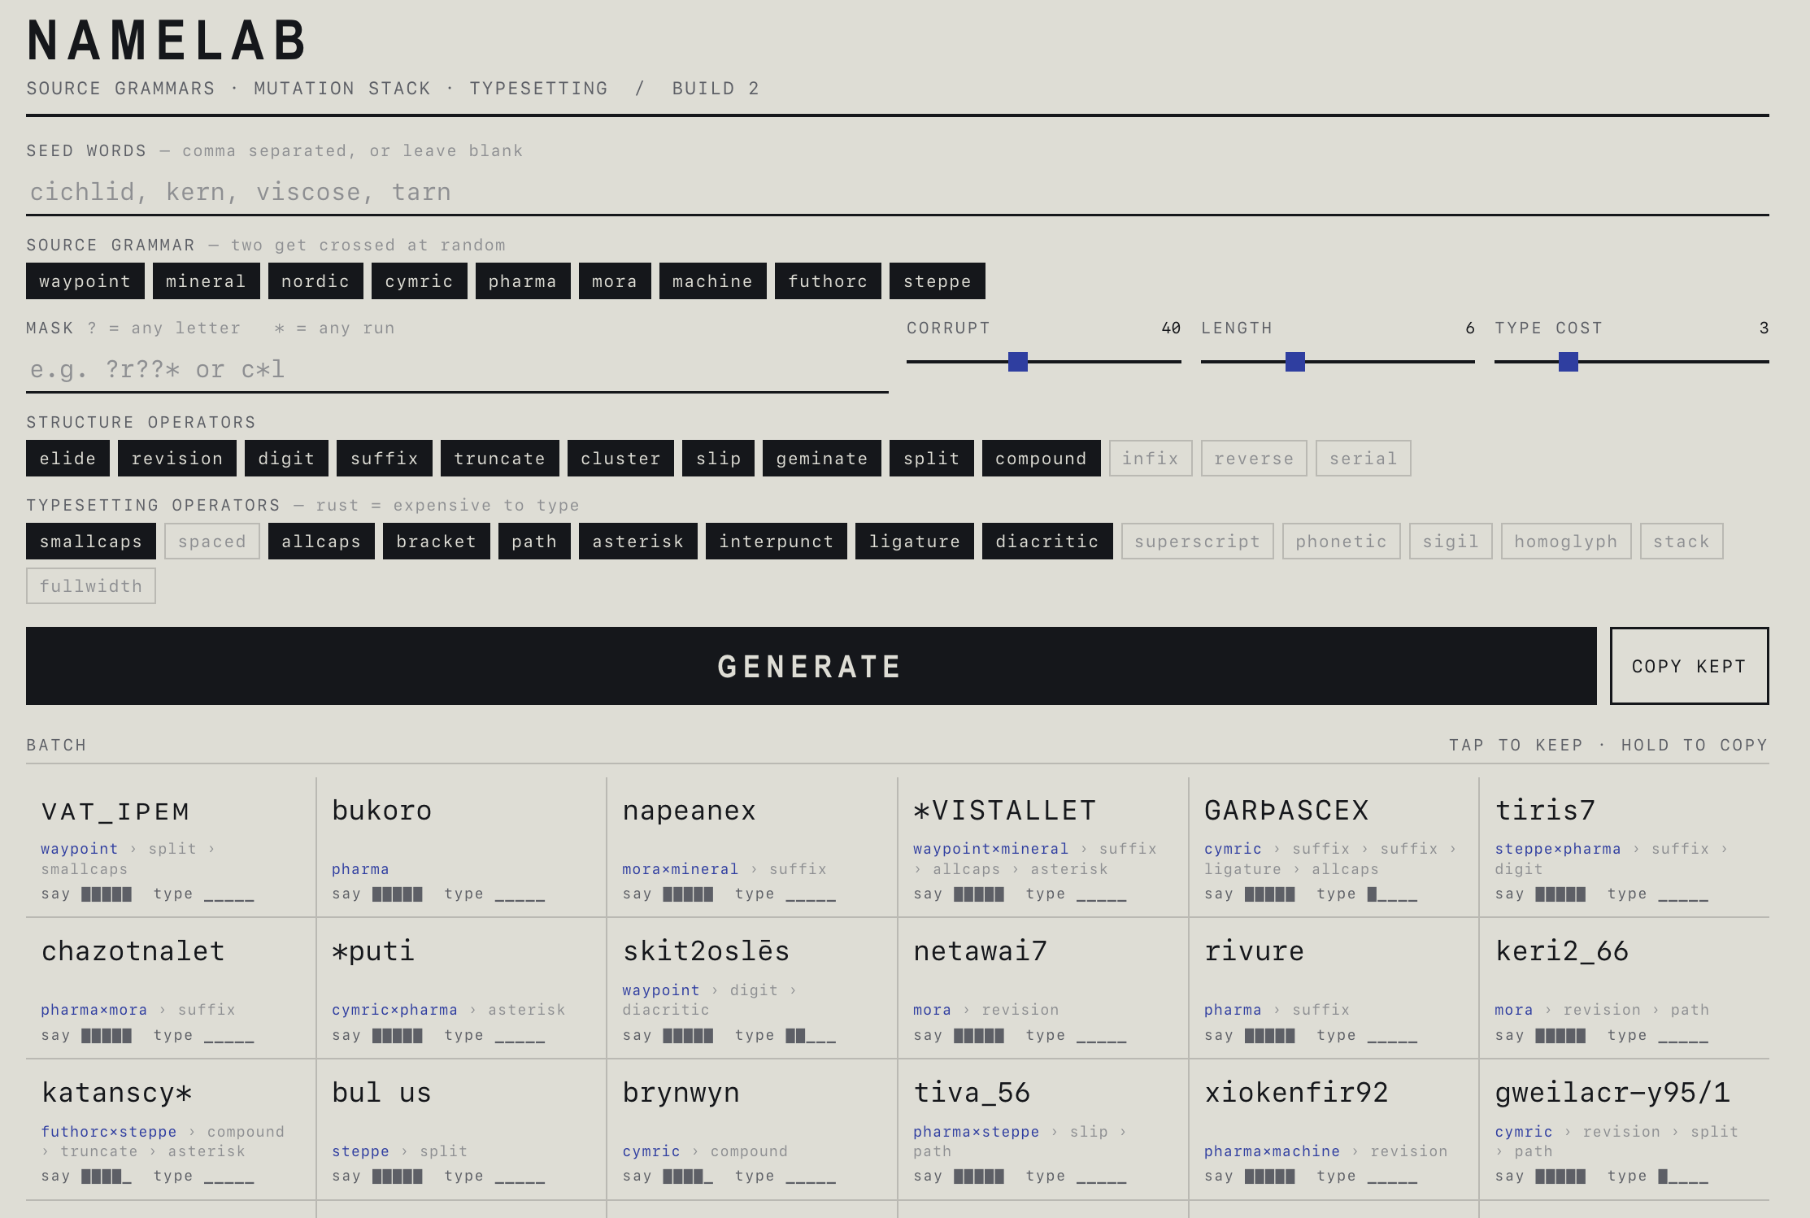Tap the xiokenfir92 name card

tap(1334, 1130)
